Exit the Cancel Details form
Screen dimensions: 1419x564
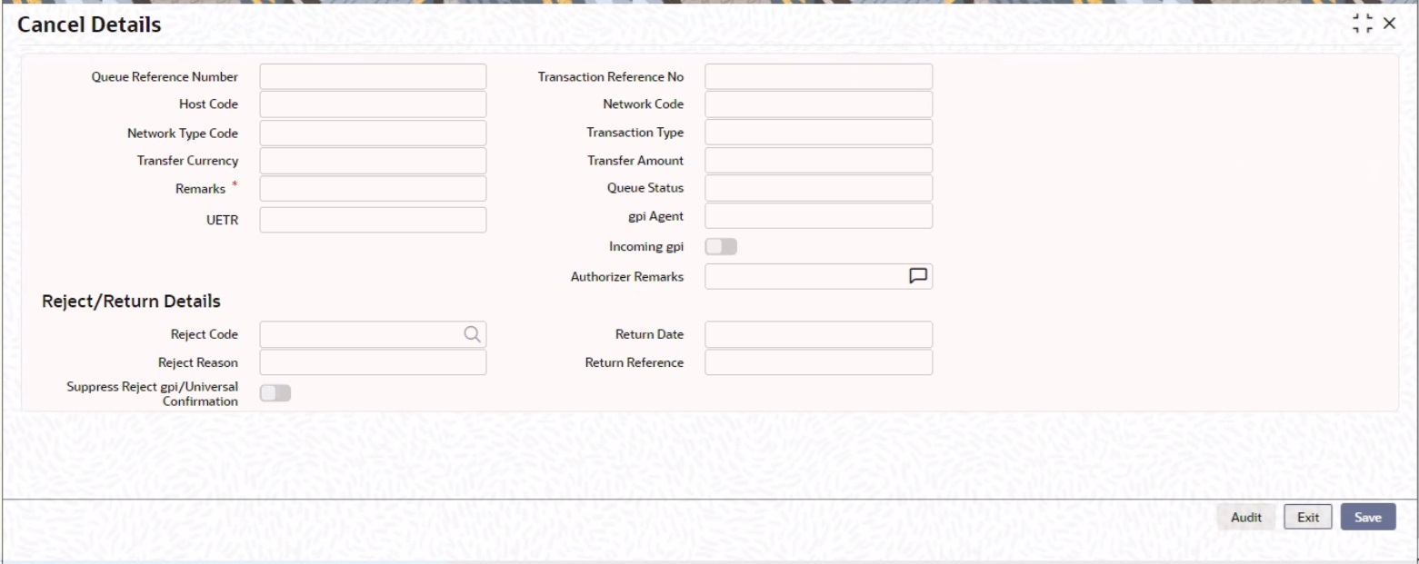point(1307,517)
